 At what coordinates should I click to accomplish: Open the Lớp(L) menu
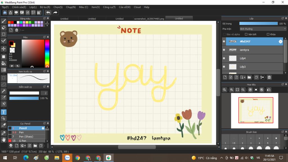33,7
